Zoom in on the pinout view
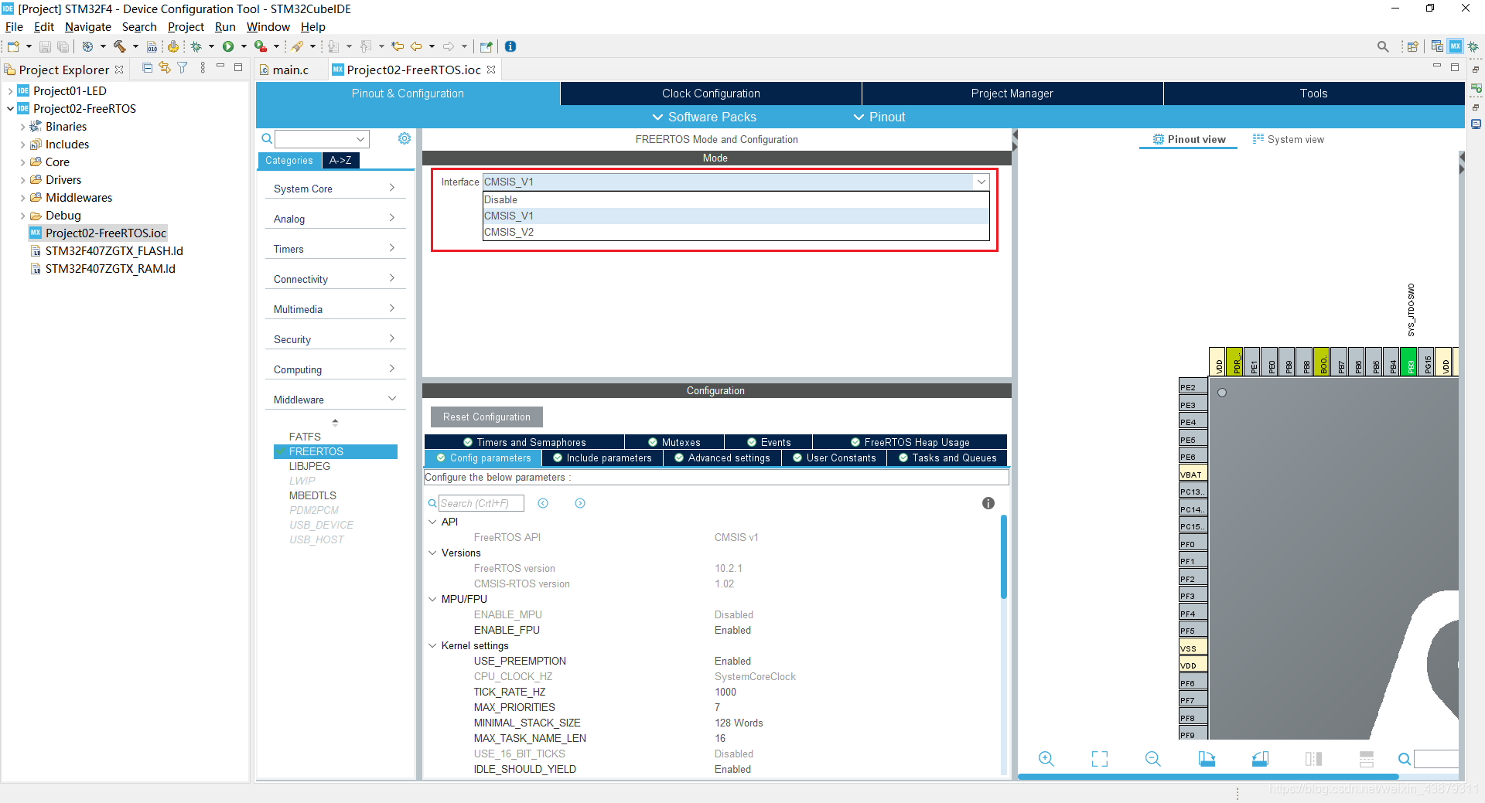Screen dimensions: 1485x803 (x=1046, y=759)
